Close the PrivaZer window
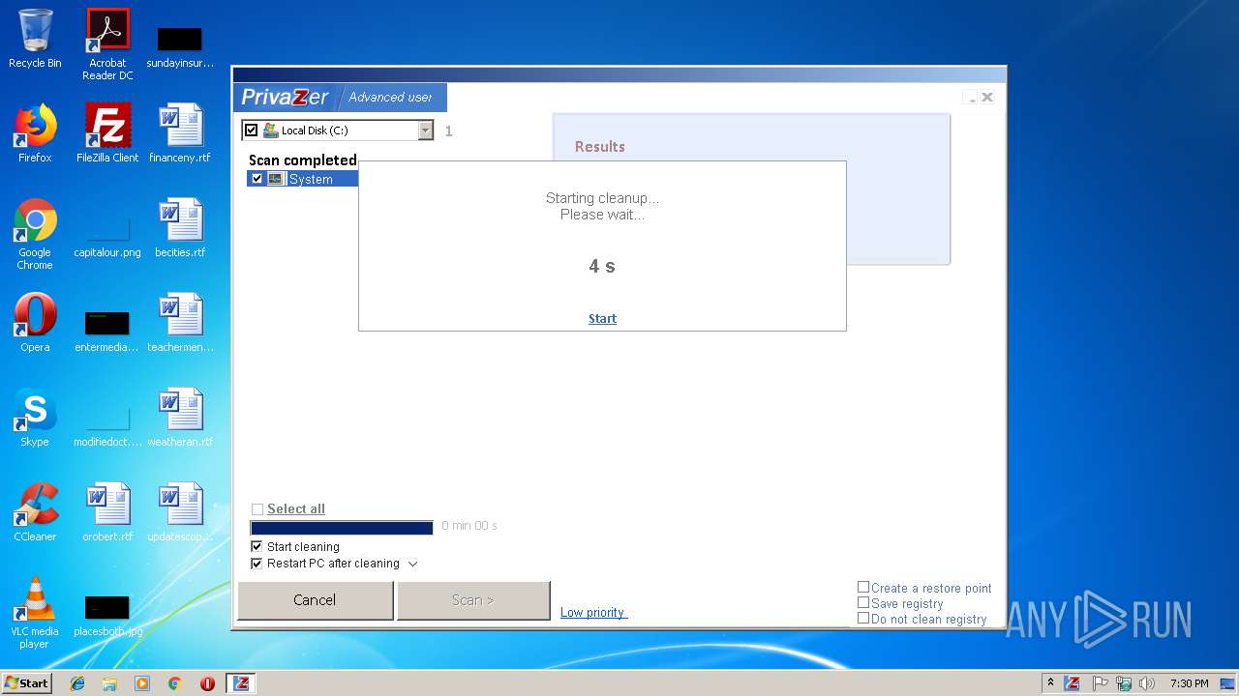This screenshot has height=696, width=1239. tap(987, 98)
